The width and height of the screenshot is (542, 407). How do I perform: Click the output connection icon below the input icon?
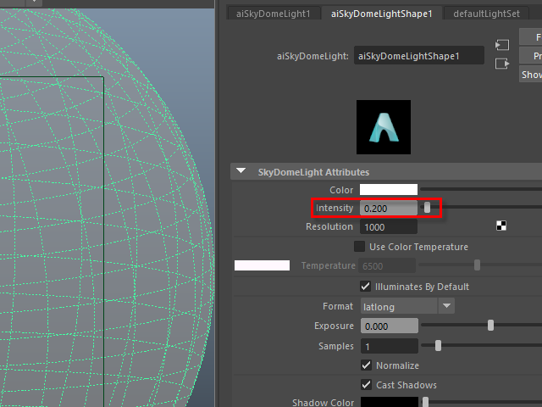tap(502, 63)
